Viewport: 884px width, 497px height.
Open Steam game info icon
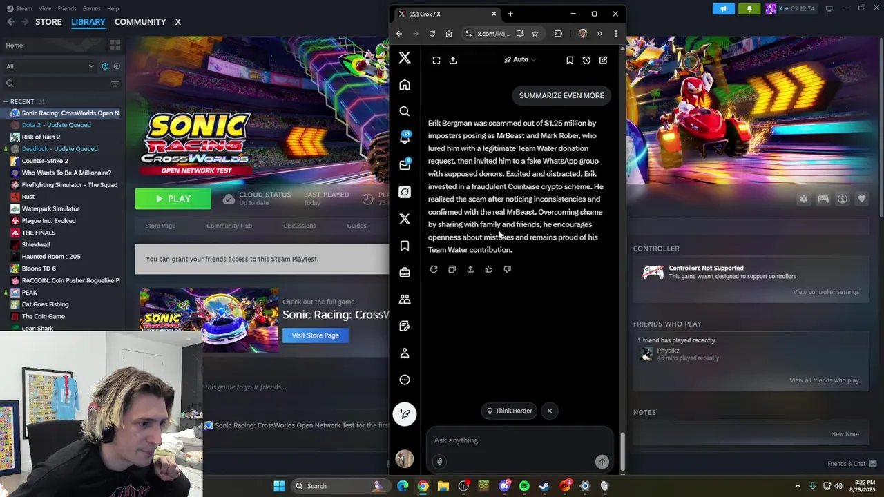click(x=843, y=199)
